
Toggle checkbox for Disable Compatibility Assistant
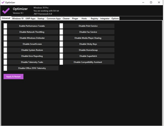point(61,62)
